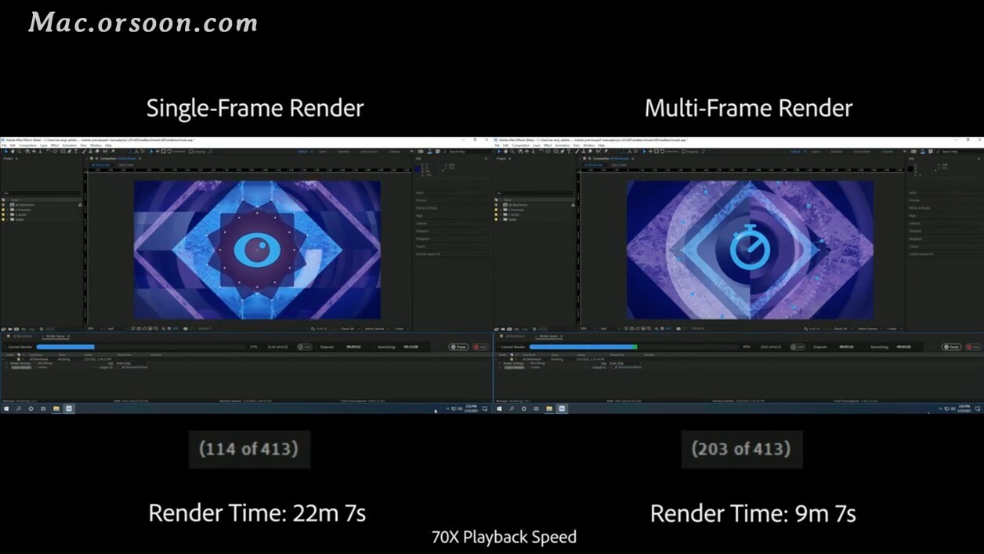Pause the render in Multi-Frame Render window
The height and width of the screenshot is (554, 984).
click(952, 347)
